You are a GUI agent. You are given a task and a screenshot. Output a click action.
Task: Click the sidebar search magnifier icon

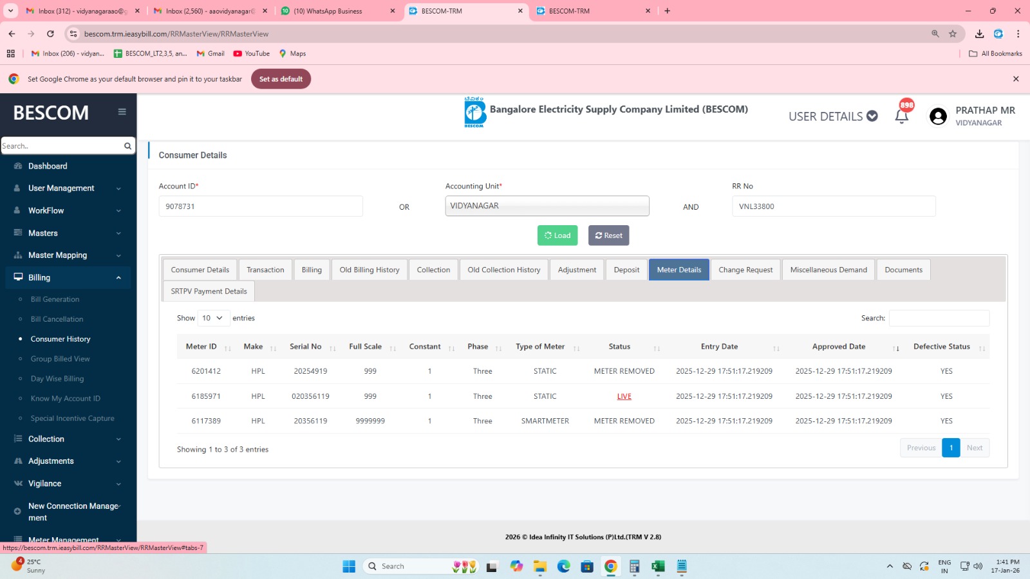127,146
